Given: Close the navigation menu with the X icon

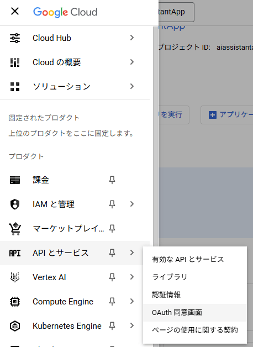Looking at the screenshot, I should click(x=15, y=11).
